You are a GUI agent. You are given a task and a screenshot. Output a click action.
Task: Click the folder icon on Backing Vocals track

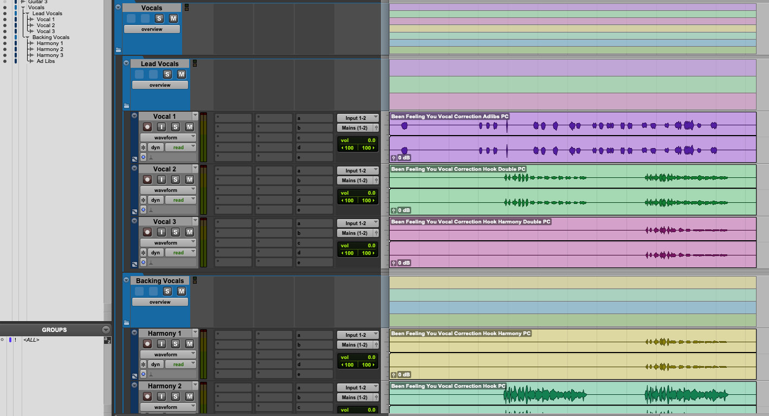[126, 323]
